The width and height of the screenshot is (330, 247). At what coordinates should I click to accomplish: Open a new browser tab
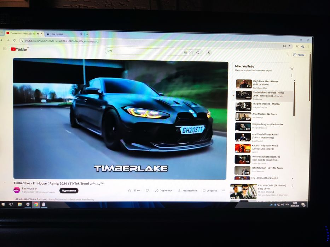click(87, 34)
